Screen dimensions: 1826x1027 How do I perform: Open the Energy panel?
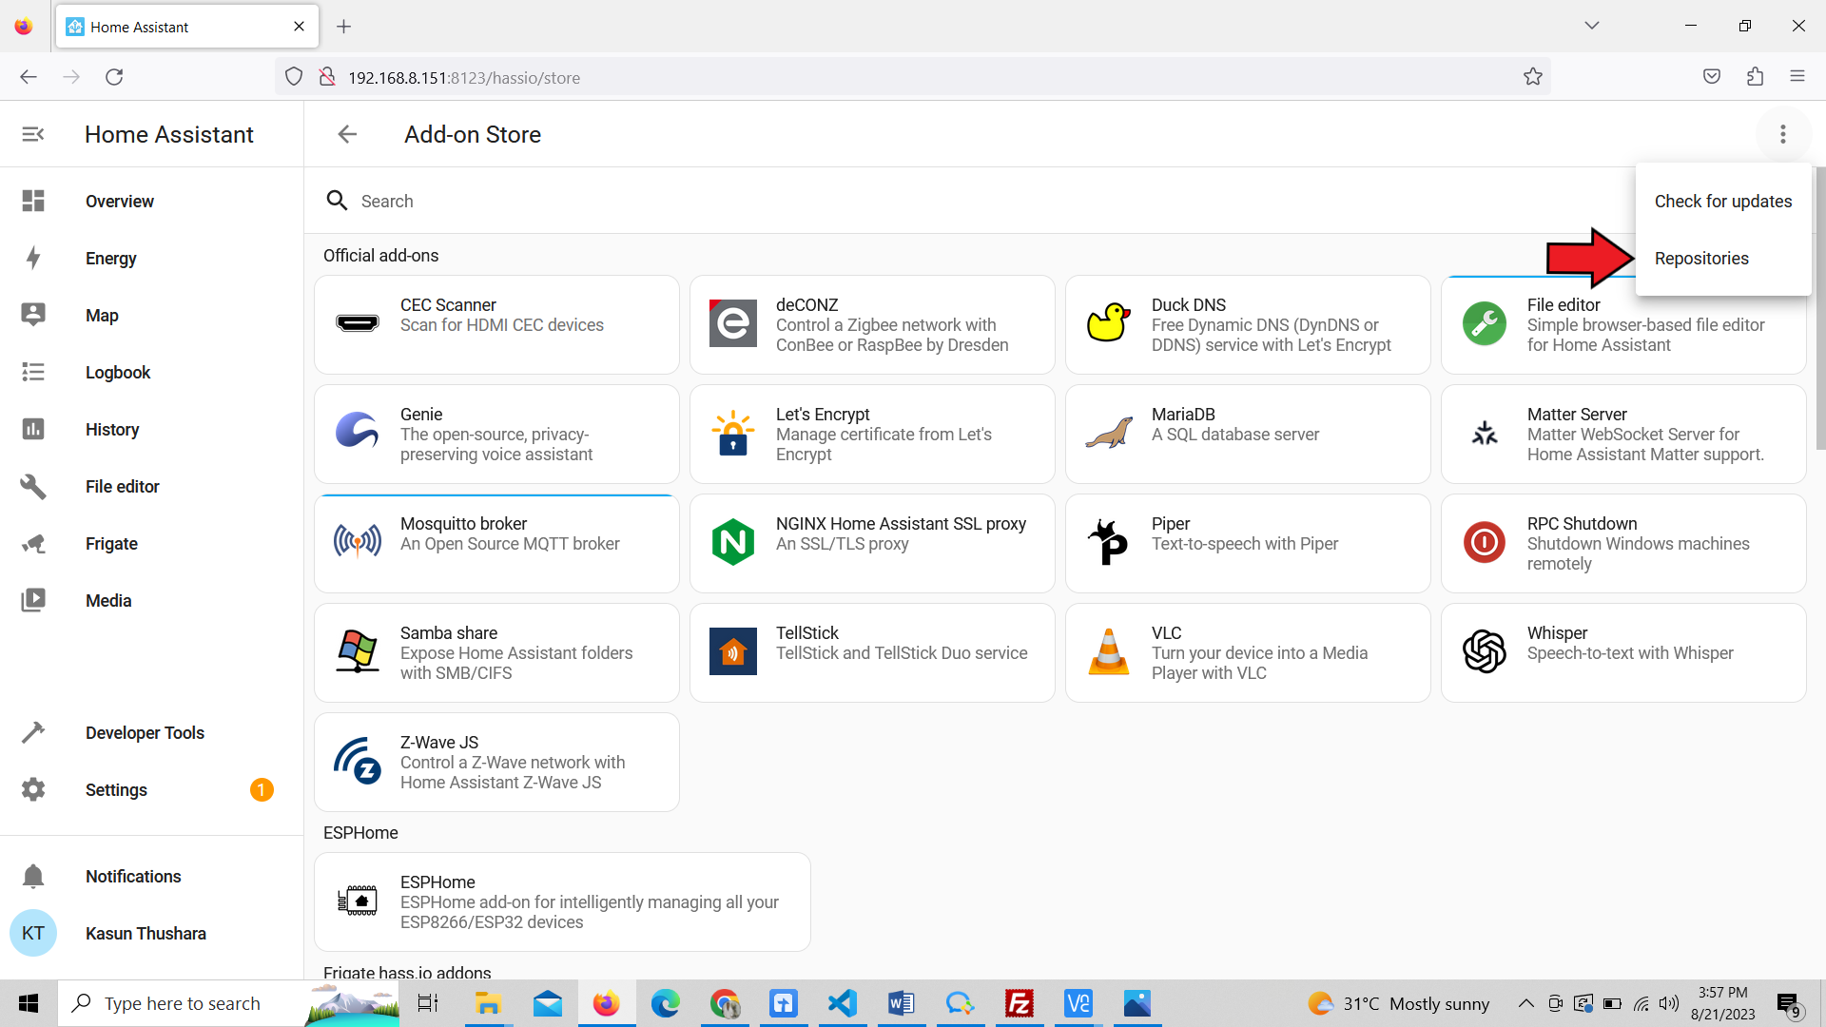(x=152, y=258)
